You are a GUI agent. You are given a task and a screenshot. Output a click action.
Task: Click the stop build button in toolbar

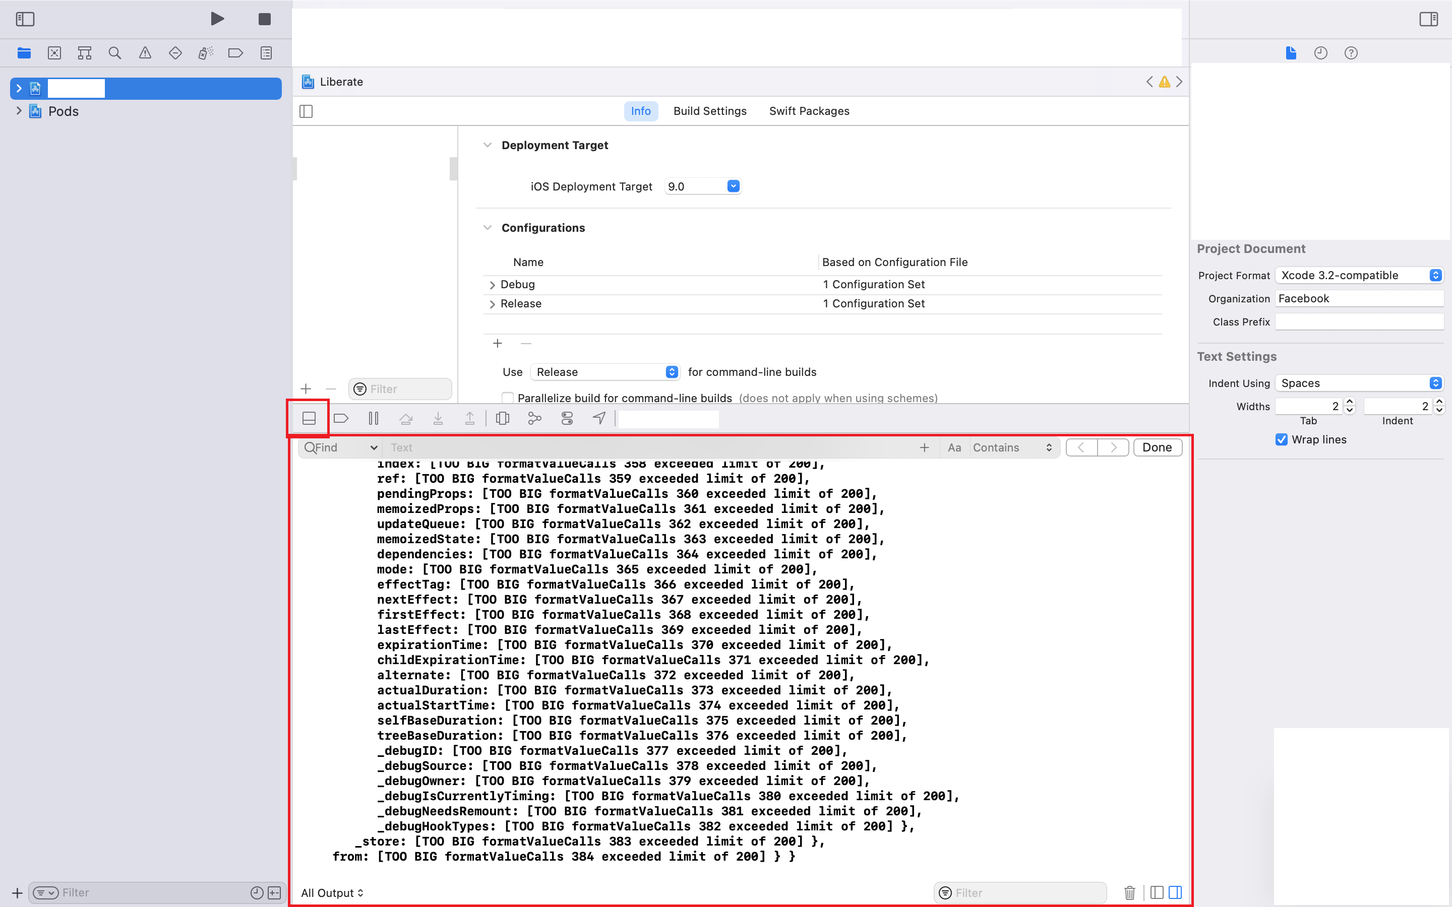coord(265,18)
